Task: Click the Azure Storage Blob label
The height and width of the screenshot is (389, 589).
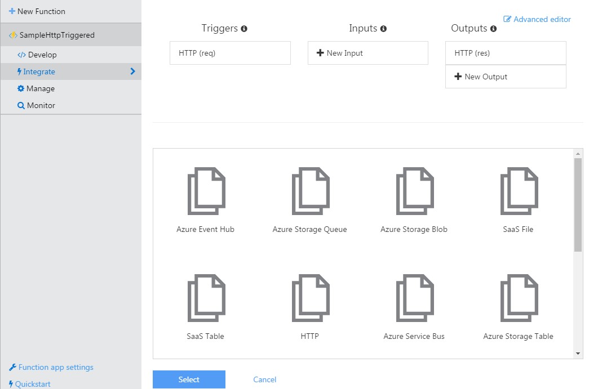Action: pos(414,229)
